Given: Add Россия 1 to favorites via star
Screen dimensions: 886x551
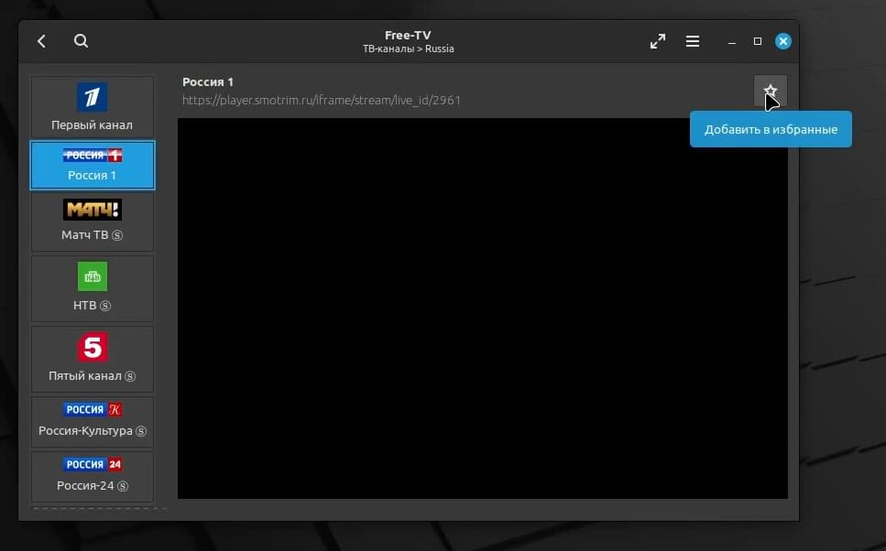Looking at the screenshot, I should pos(770,91).
